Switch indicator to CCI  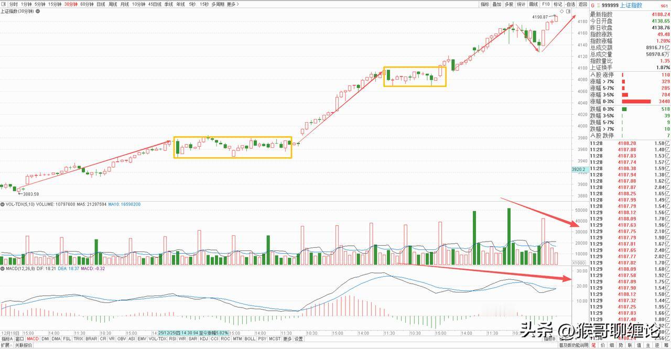point(214,339)
